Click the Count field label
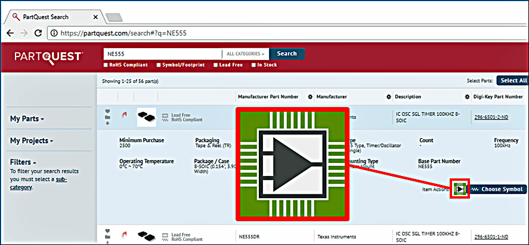Screen dimensions: 529x245 click(426, 140)
